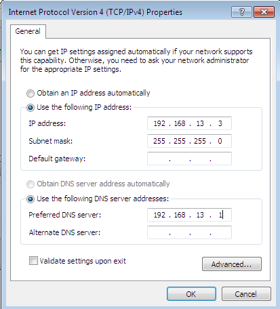This screenshot has width=280, height=309.
Task: Select Use the following IP address
Action: point(31,108)
